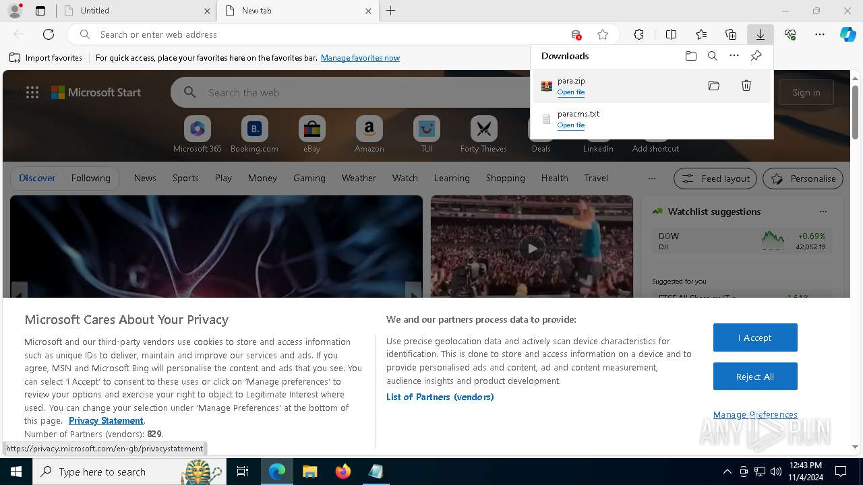Image resolution: width=863 pixels, height=485 pixels.
Task: Open List of Partners (vendors) link
Action: pos(440,397)
